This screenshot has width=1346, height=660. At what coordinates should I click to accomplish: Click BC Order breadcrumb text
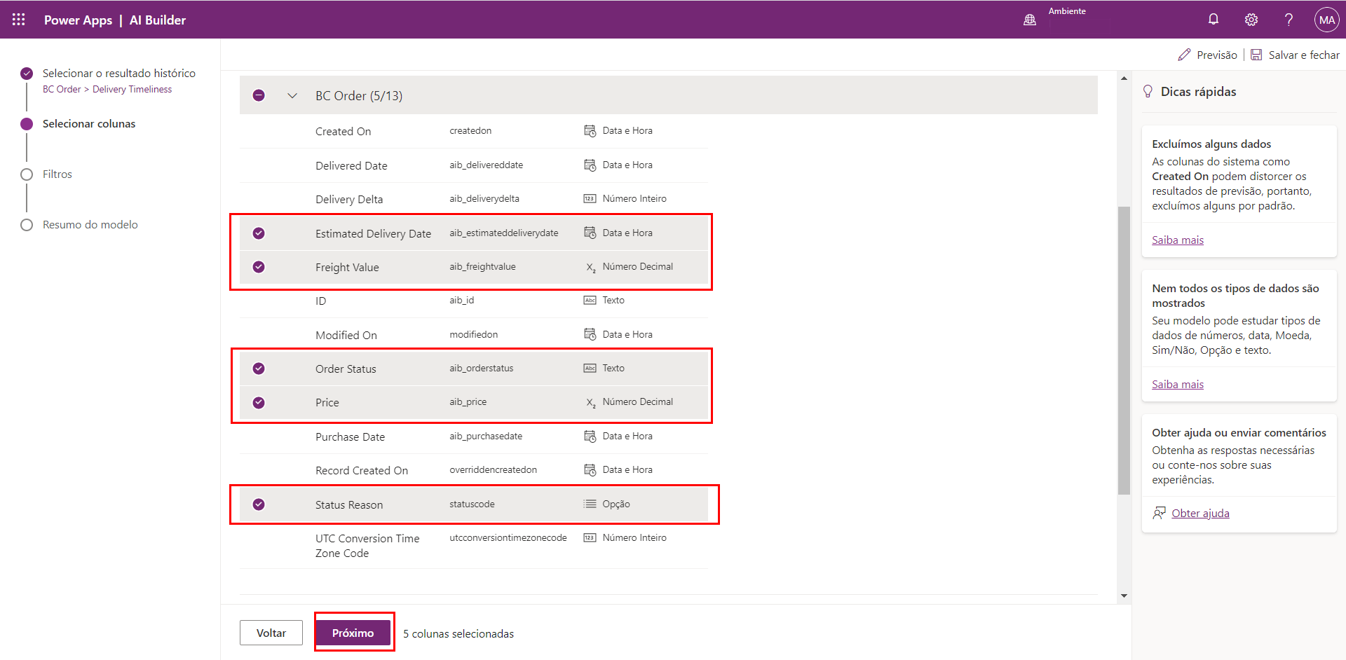pos(62,89)
